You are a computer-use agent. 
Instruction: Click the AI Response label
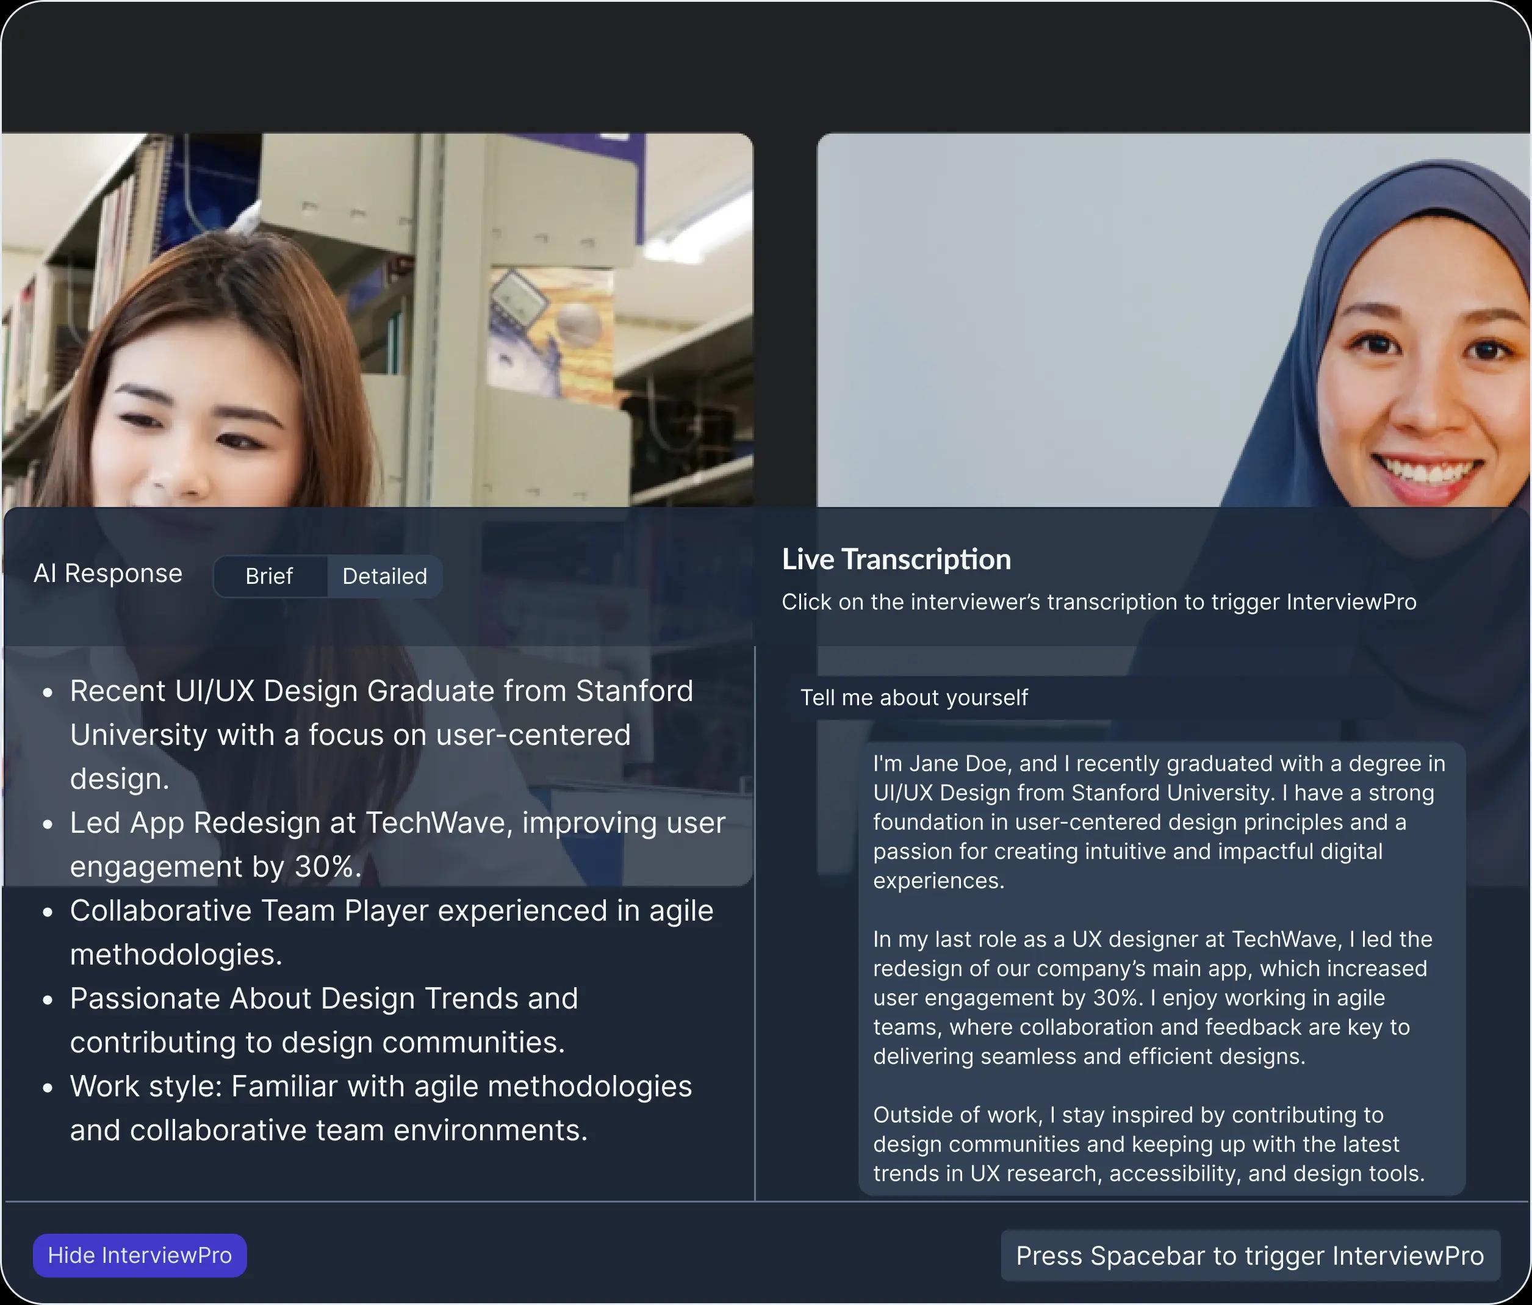[108, 573]
